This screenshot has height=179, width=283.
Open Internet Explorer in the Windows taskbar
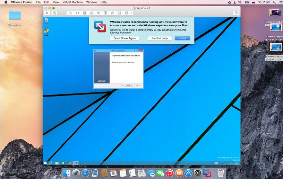click(x=51, y=163)
